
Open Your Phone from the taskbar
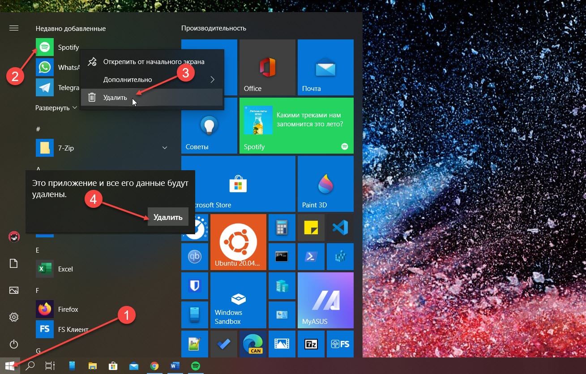point(72,366)
